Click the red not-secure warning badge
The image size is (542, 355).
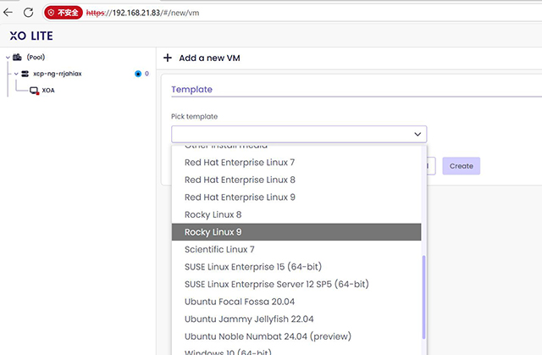(64, 13)
